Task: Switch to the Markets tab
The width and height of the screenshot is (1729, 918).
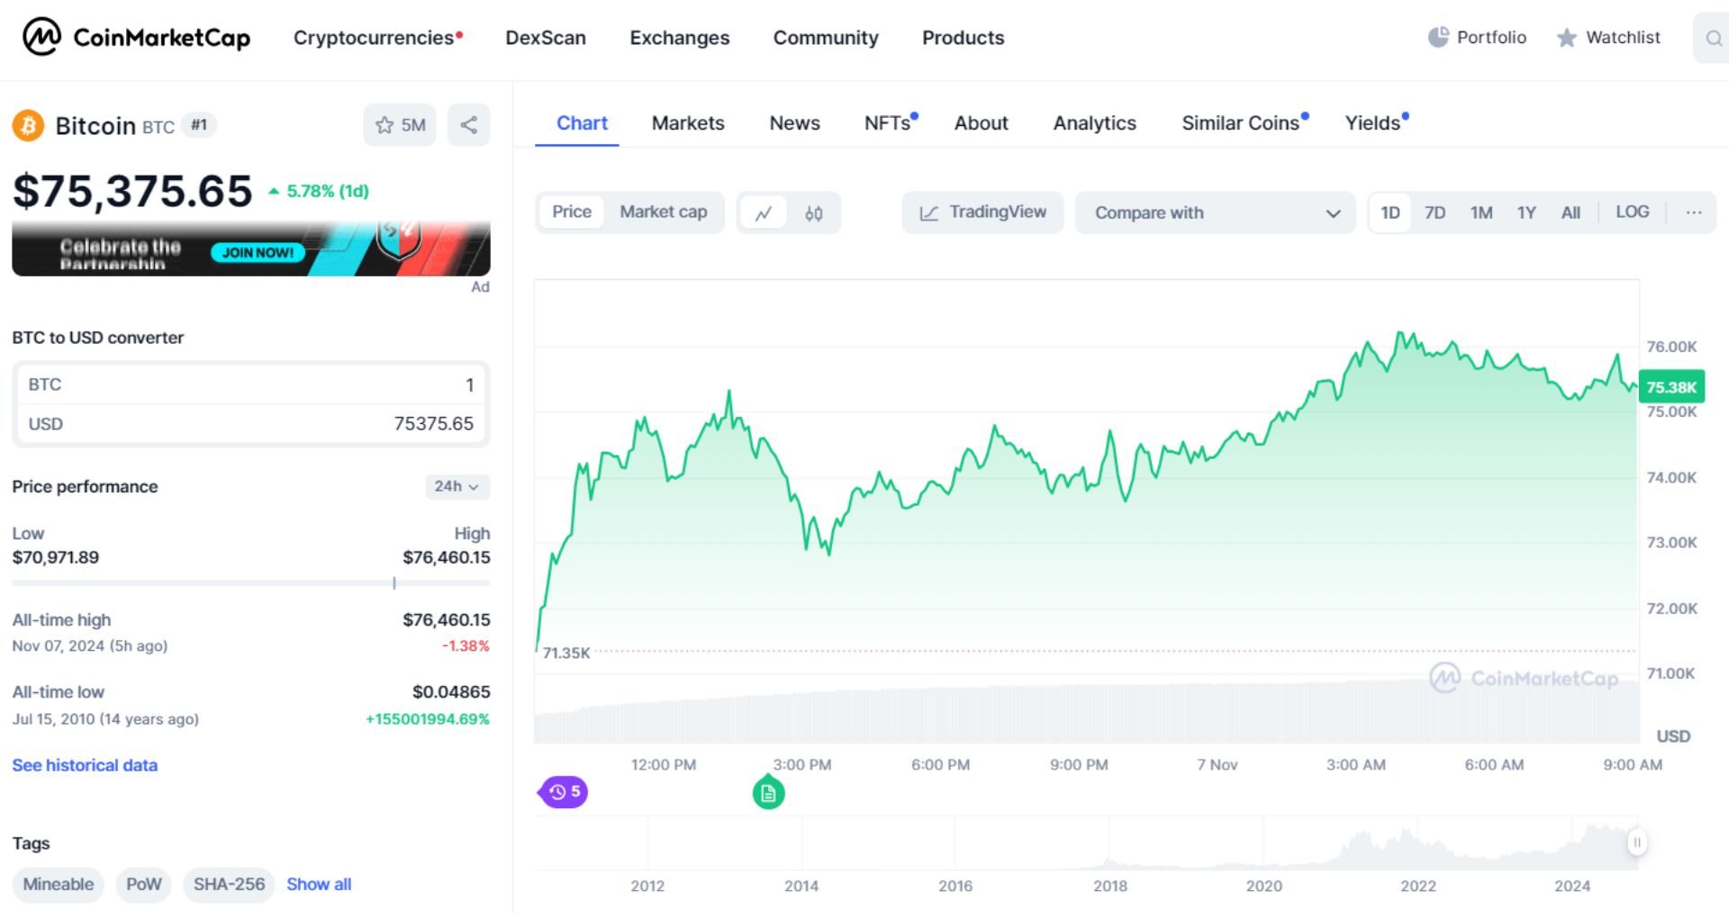Action: coord(687,122)
